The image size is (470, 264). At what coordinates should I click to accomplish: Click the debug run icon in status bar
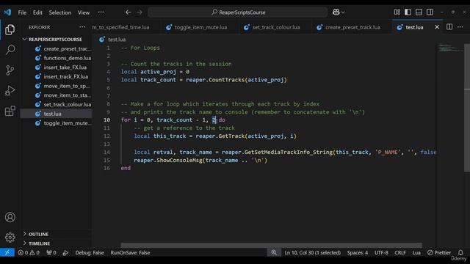click(65, 252)
